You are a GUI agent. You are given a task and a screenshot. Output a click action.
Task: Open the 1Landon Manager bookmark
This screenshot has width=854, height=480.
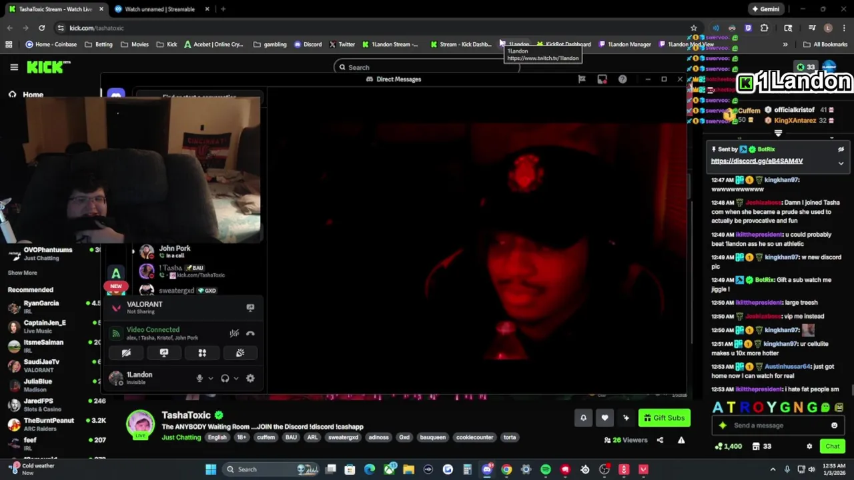(x=625, y=45)
